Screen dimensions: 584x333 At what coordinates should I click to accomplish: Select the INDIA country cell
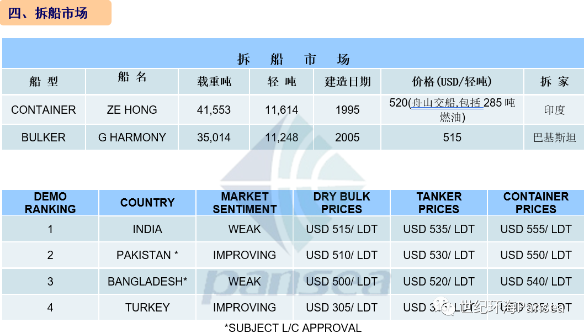pyautogui.click(x=147, y=229)
